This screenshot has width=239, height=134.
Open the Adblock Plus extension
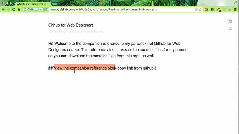(x=206, y=9)
